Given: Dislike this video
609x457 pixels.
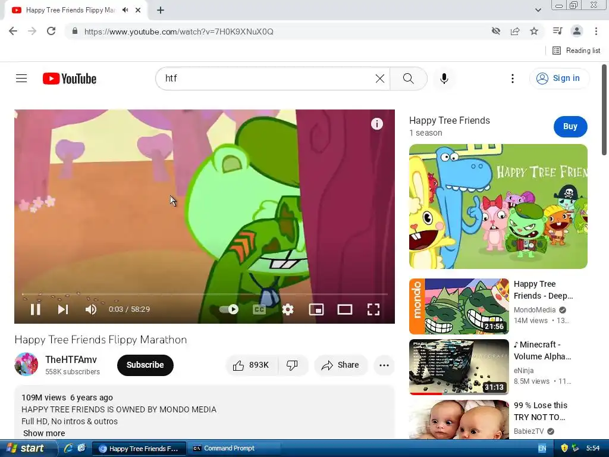Looking at the screenshot, I should pos(293,365).
